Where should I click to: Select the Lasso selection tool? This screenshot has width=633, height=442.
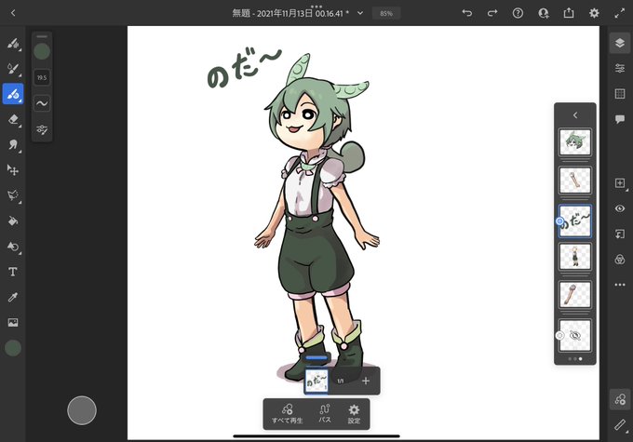13,195
